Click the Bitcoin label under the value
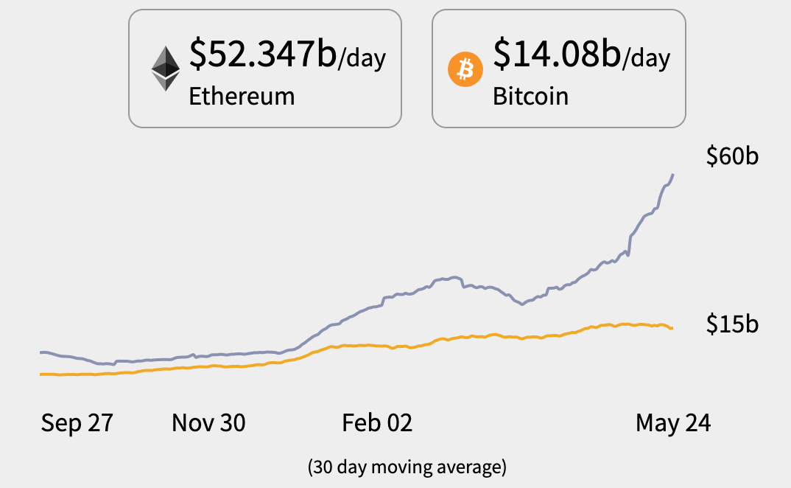Image resolution: width=791 pixels, height=488 pixels. 530,96
